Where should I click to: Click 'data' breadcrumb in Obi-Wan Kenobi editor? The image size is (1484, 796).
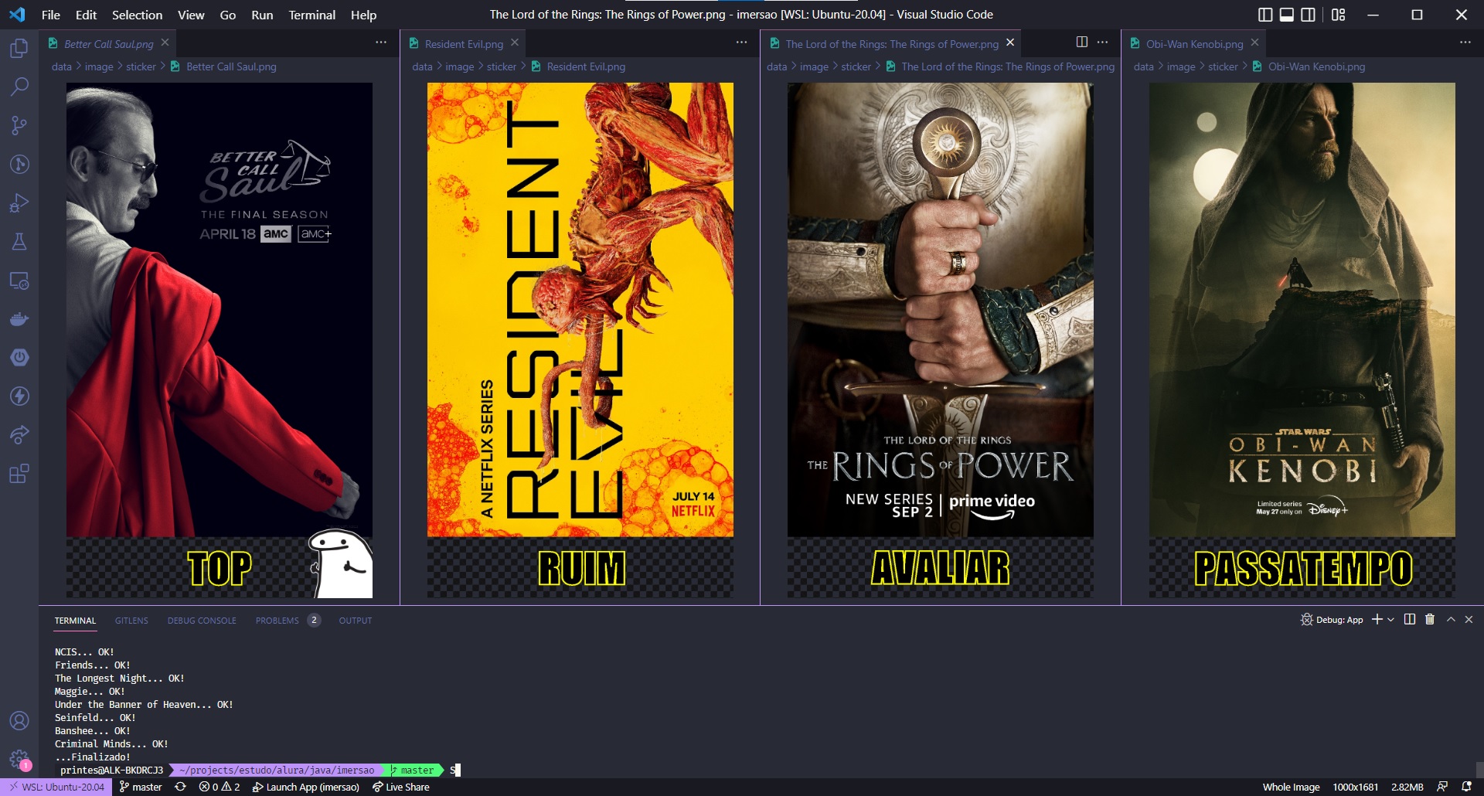pos(1143,66)
